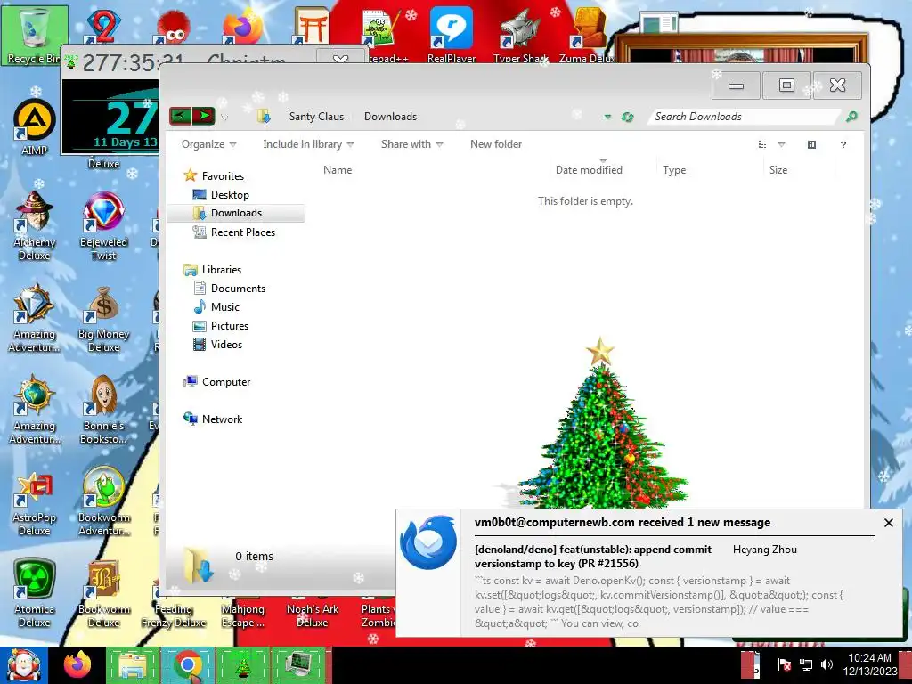Open Atomica Deluxe shortcut
The height and width of the screenshot is (684, 912).
click(x=35, y=593)
